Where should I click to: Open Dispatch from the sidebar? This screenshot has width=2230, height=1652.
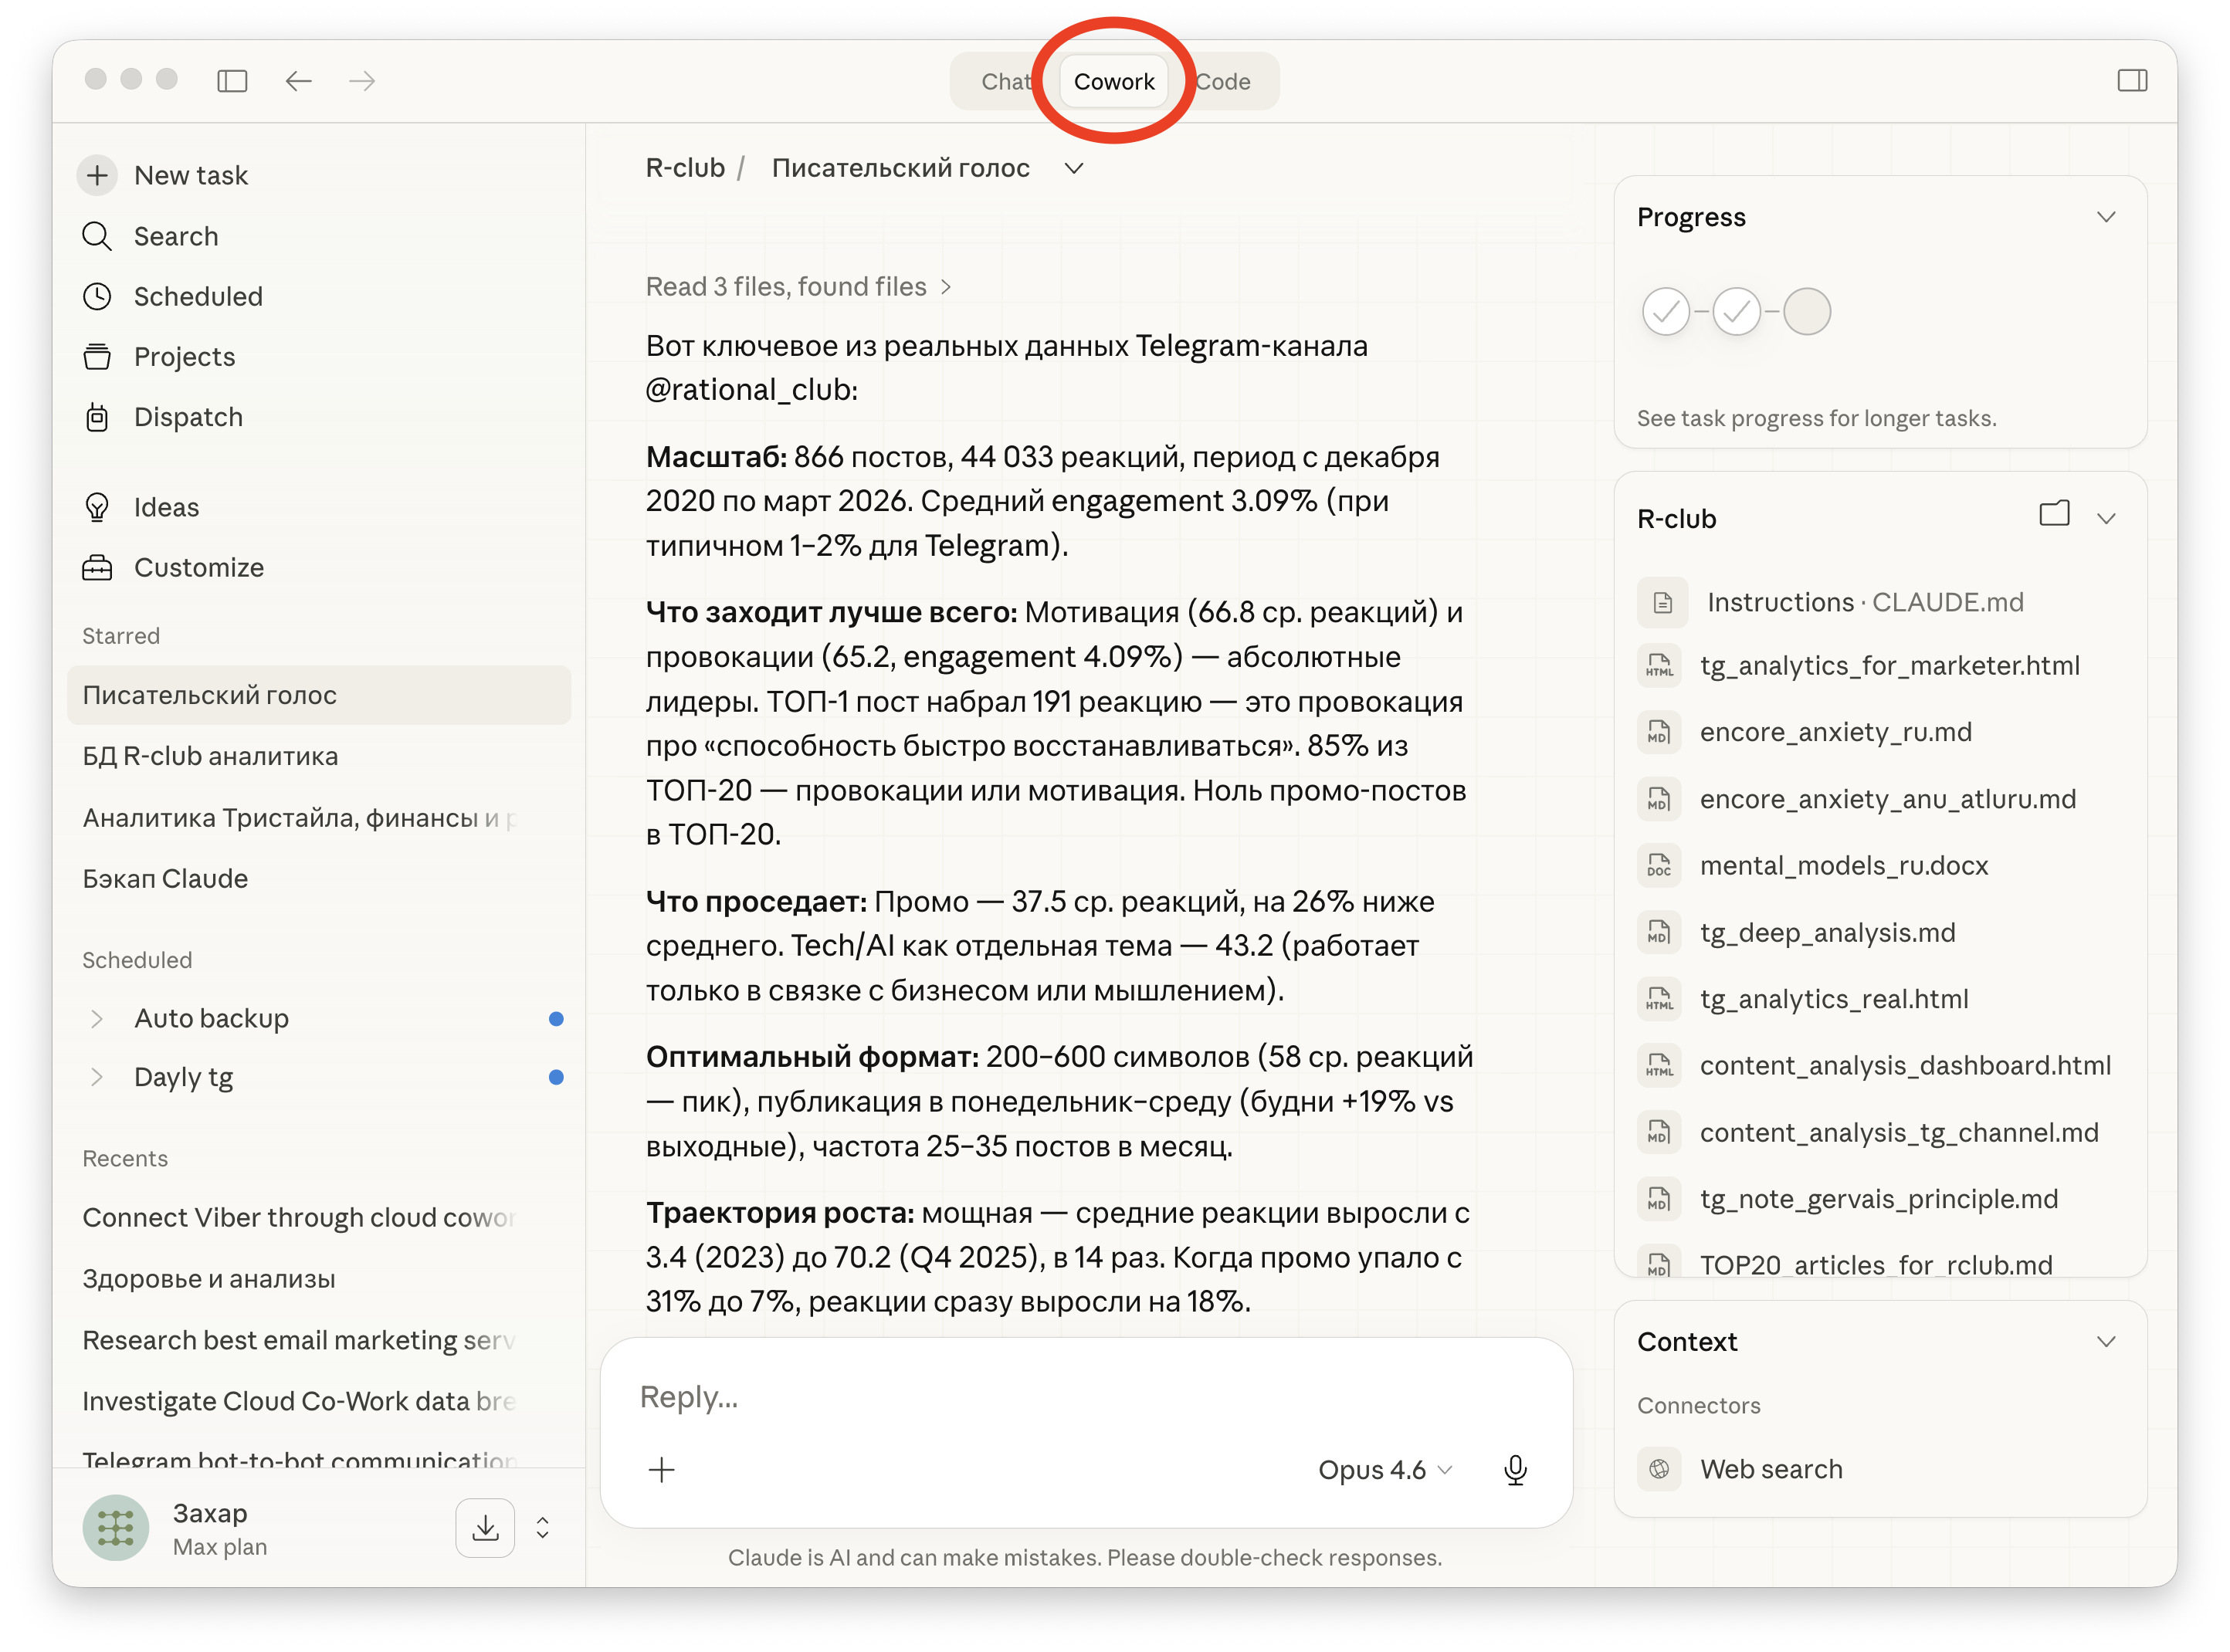tap(188, 417)
